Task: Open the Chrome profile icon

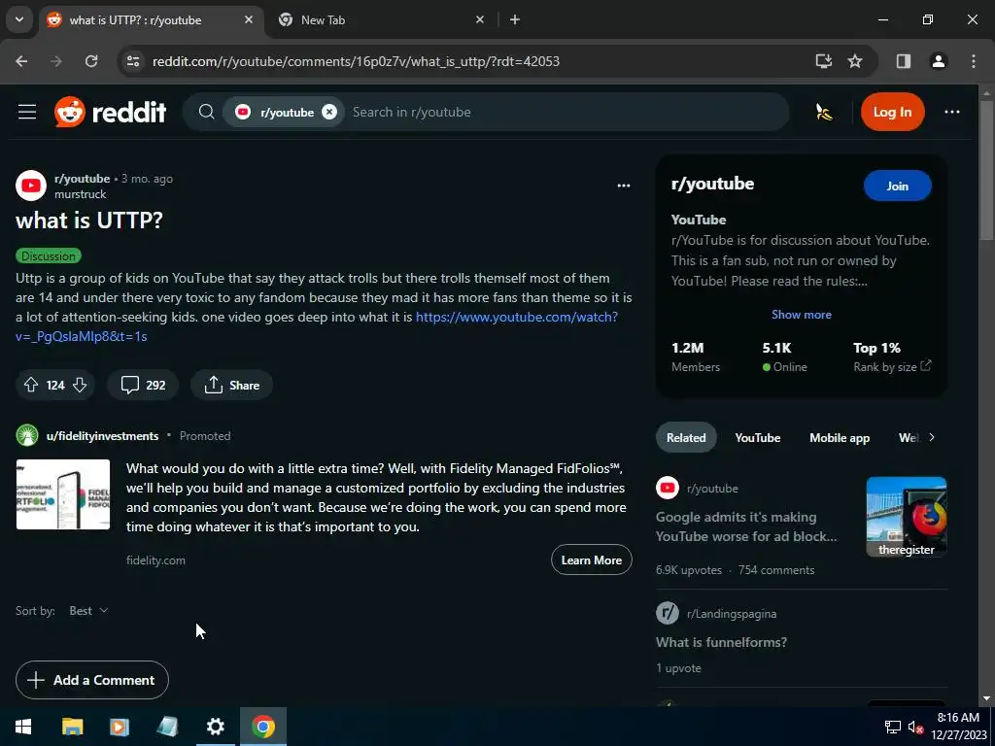Action: coord(939,61)
